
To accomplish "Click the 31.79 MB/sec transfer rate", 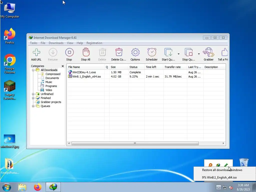I will 173,76.
